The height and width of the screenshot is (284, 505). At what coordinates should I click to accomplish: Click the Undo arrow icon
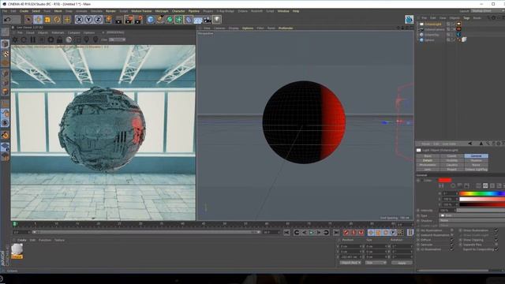(x=7, y=20)
